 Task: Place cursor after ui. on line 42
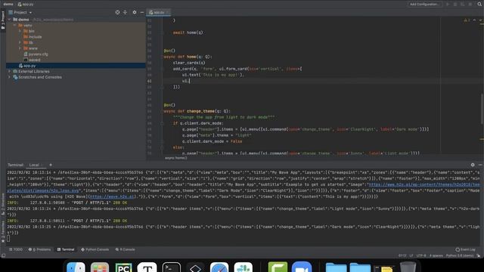click(x=190, y=81)
